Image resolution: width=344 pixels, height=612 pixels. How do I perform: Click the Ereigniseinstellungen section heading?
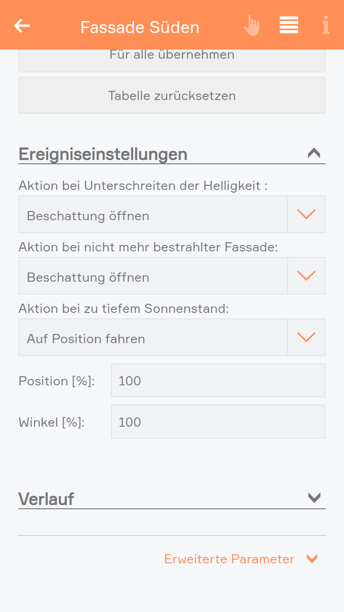coord(103,154)
